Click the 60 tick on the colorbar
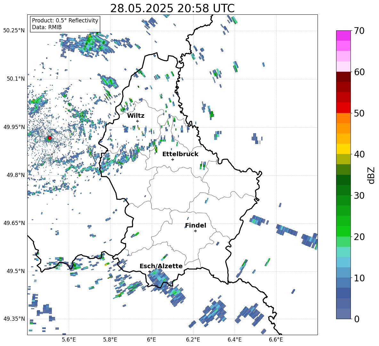This screenshot has height=346, width=379. tap(359, 72)
